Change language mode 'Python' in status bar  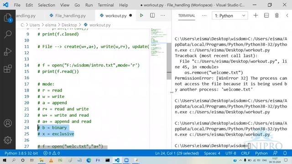261,153
